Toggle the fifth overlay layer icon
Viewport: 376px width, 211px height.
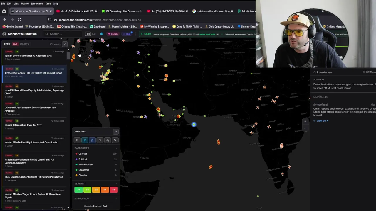tap(108, 140)
